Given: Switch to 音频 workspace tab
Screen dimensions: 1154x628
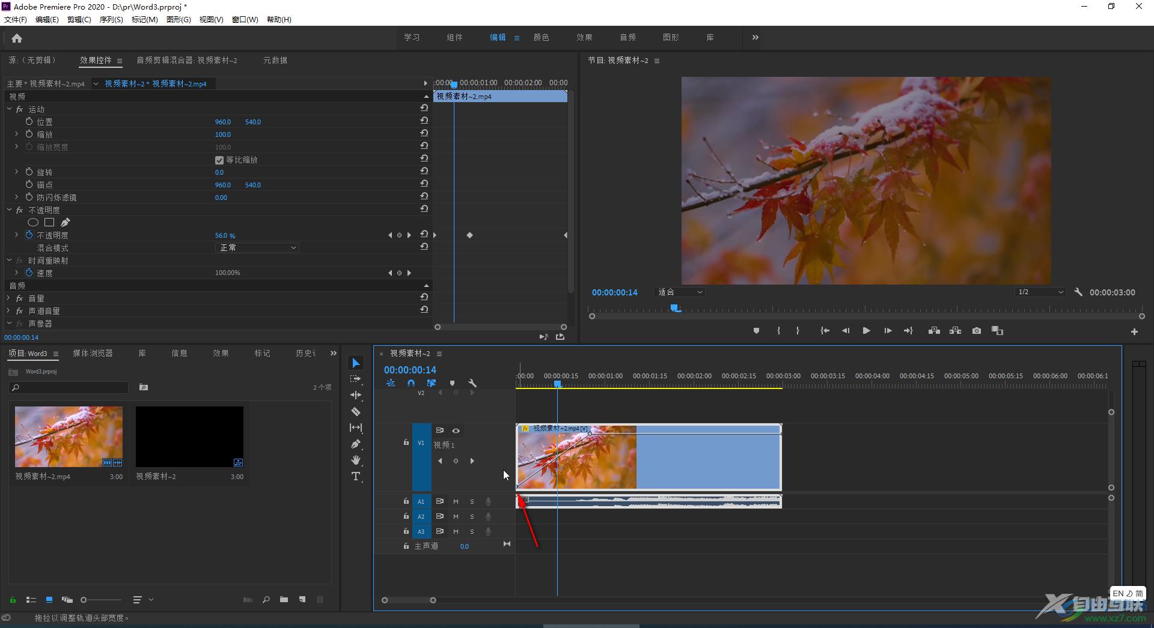Looking at the screenshot, I should tap(627, 37).
